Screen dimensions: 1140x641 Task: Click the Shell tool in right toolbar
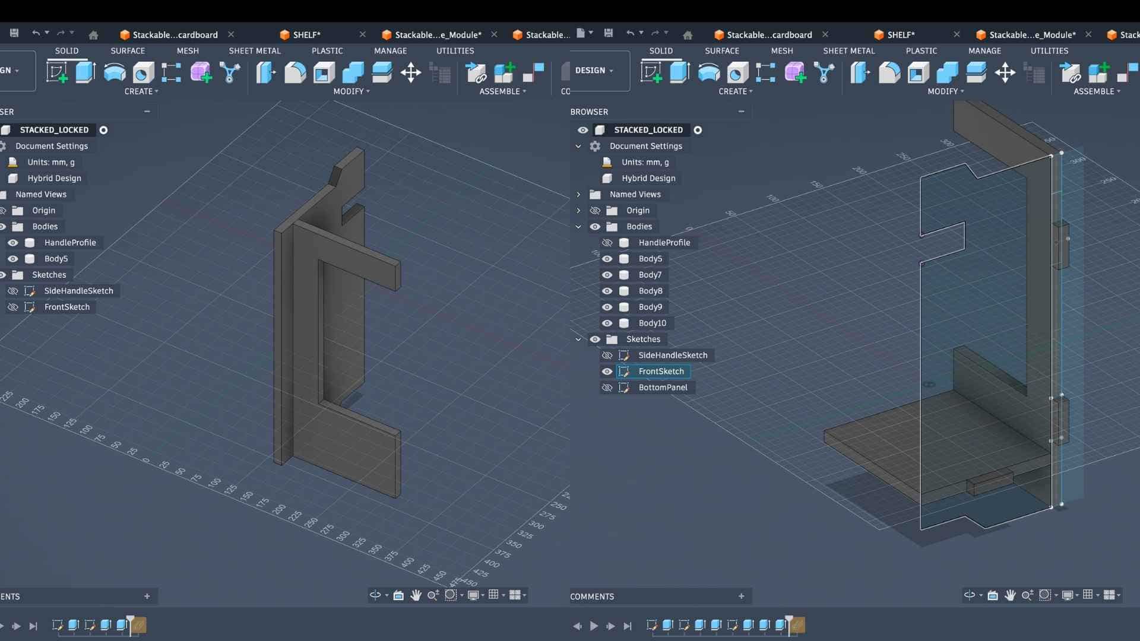pos(919,73)
